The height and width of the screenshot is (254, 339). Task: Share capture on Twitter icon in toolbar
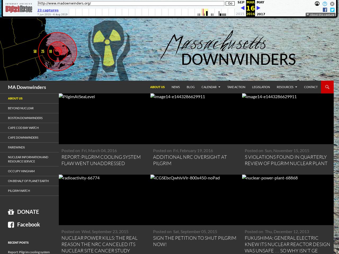point(332,10)
